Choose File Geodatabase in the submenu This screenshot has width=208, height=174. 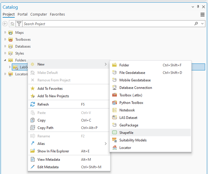pos(132,73)
